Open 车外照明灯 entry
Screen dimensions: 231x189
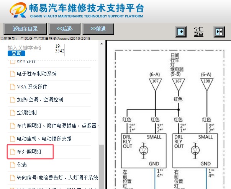[29, 152]
